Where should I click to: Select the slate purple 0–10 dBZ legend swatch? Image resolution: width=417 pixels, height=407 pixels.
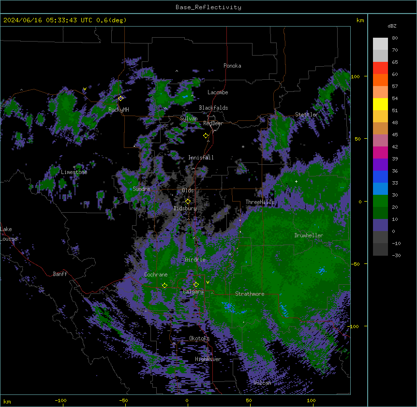coord(380,225)
